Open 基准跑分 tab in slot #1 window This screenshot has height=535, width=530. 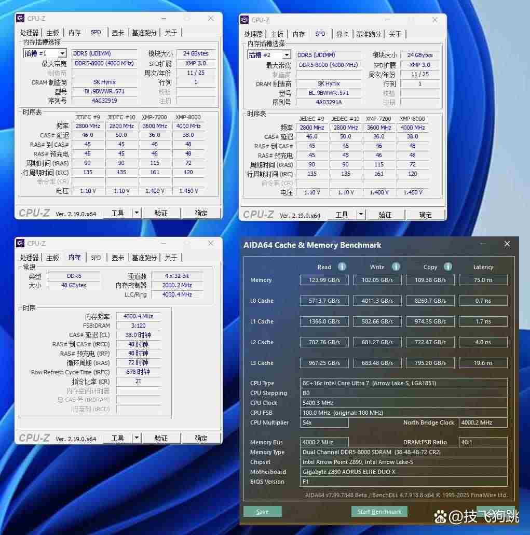coord(144,33)
